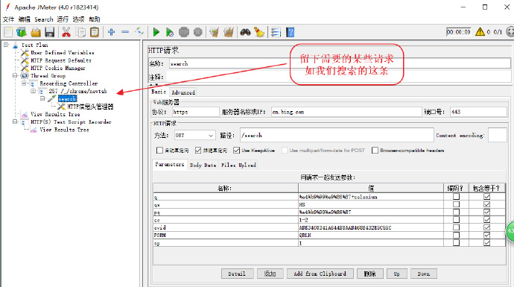Viewport: 514px width, 287px height.
Task: Switch to the Body Data tab
Action: [203, 165]
